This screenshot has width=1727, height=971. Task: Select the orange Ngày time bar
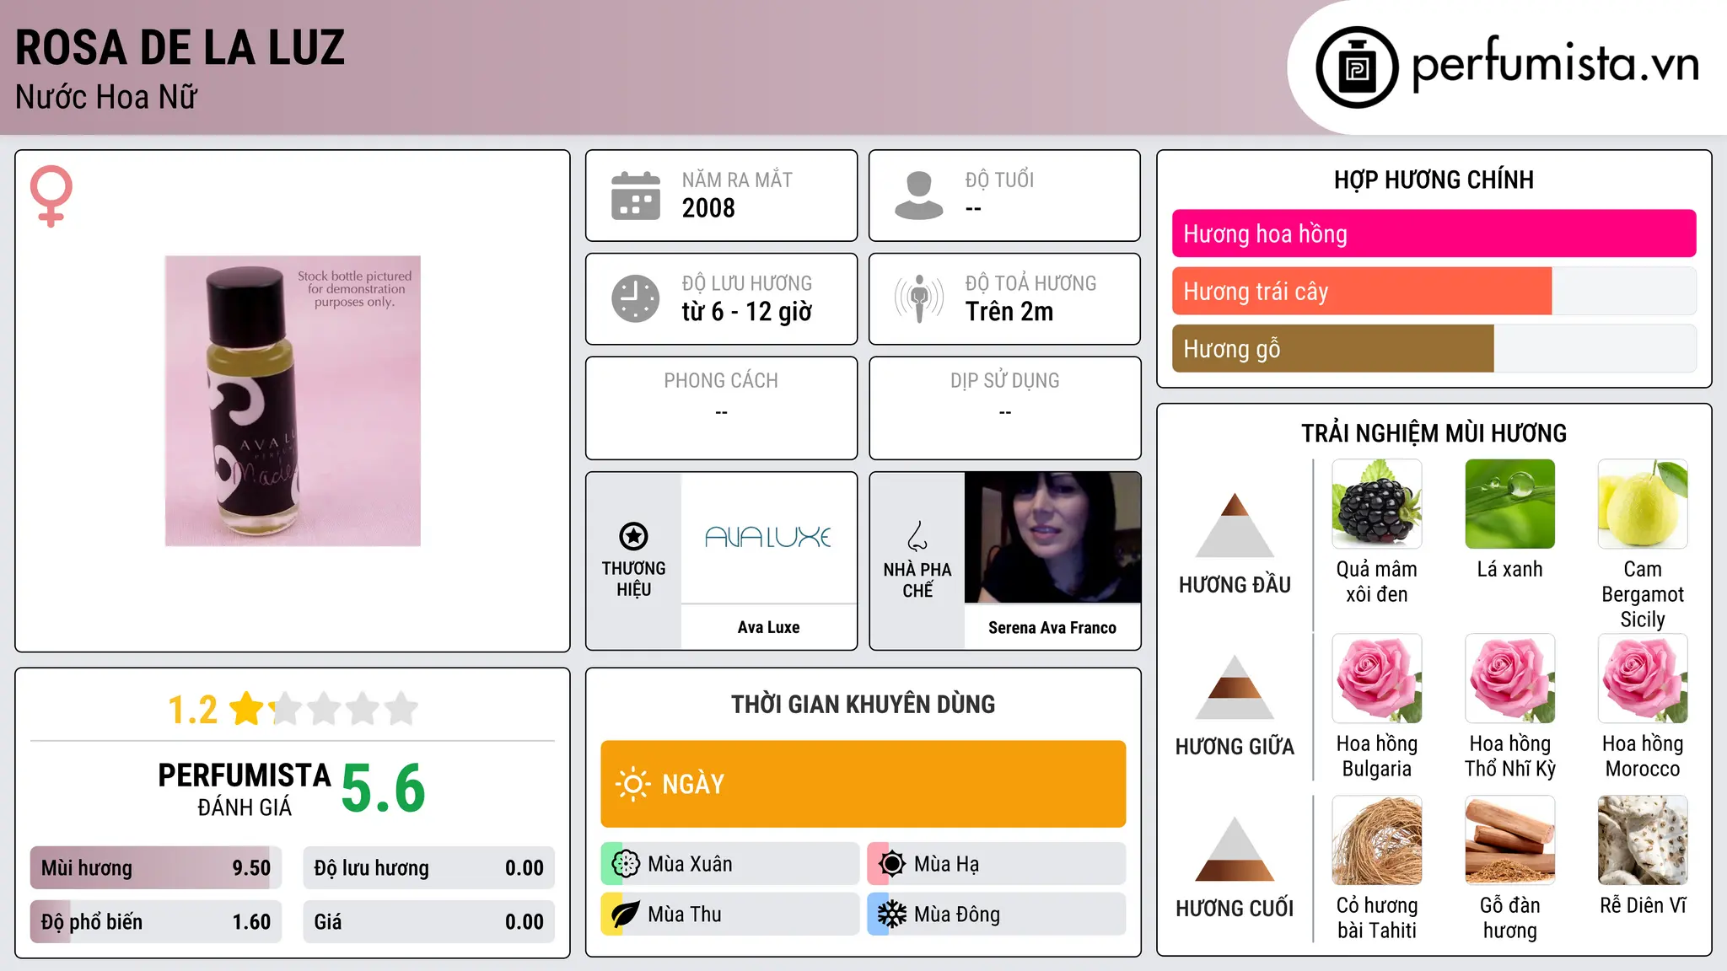point(863,784)
